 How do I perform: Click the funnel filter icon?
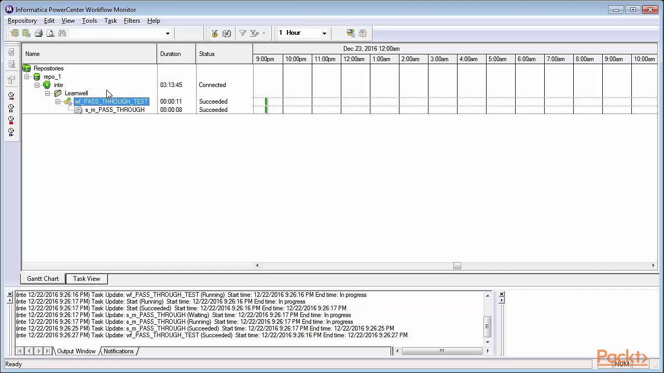click(242, 33)
